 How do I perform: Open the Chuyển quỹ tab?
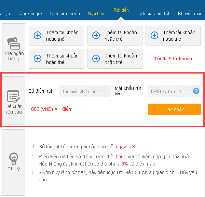(x=31, y=14)
